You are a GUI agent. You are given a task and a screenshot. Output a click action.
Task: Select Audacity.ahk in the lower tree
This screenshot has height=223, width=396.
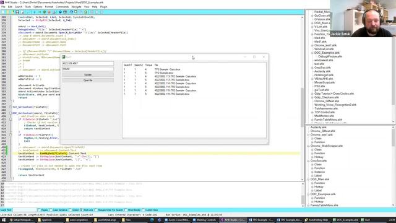(x=319, y=128)
